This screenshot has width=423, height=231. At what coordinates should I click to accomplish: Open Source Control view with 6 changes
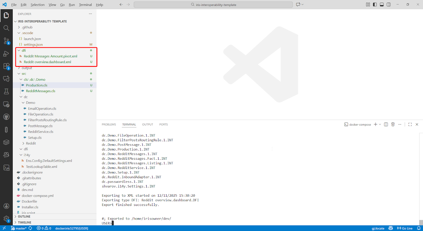[6, 41]
